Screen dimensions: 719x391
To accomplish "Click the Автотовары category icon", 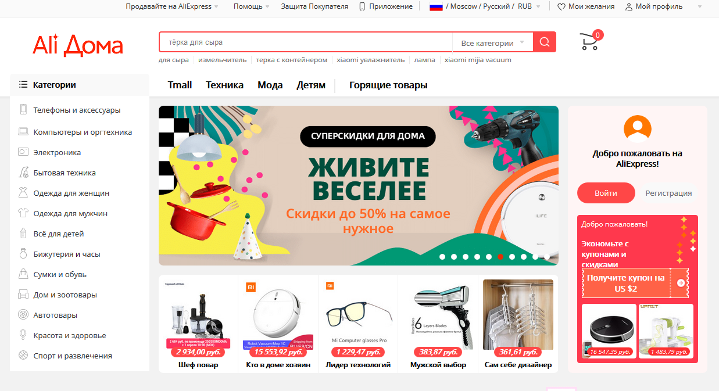I will (x=23, y=315).
